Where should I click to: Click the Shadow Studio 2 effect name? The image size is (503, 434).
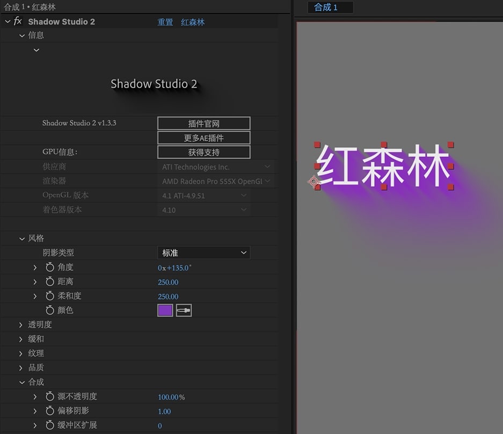tap(61, 21)
